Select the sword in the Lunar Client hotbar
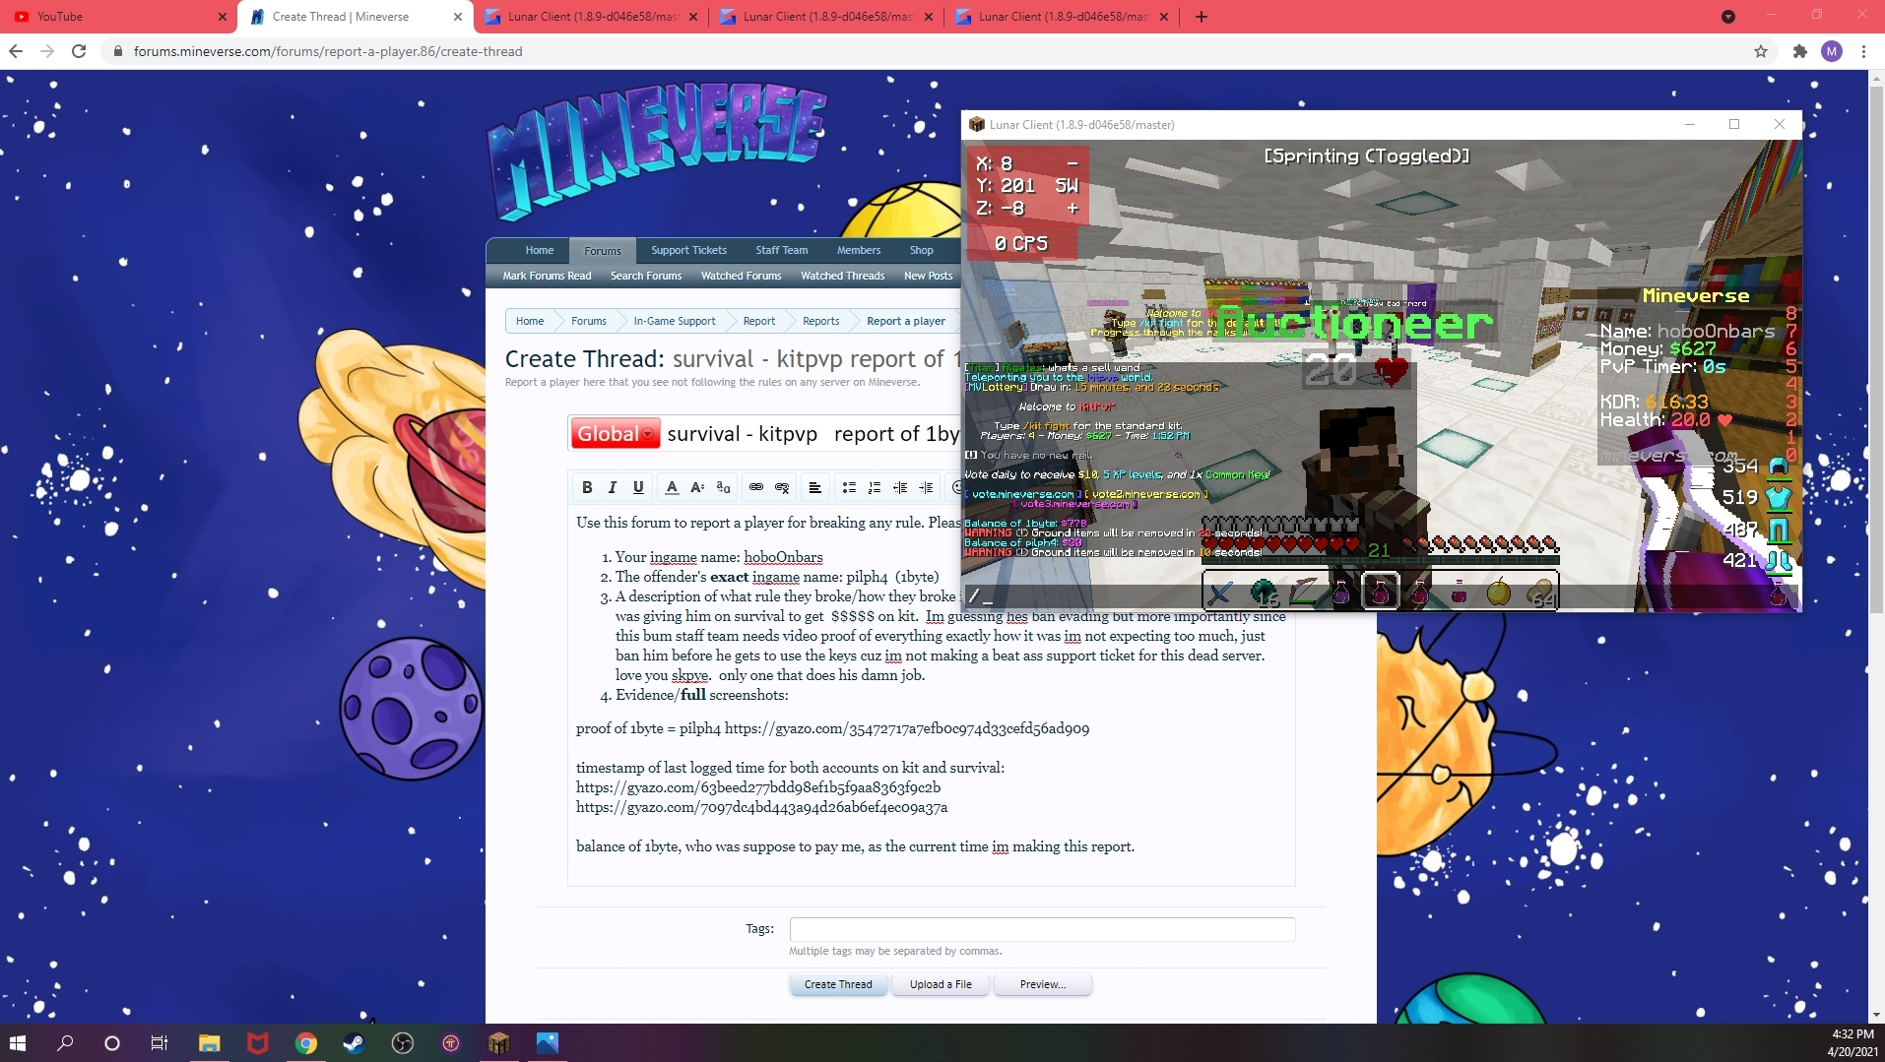 pyautogui.click(x=1221, y=593)
